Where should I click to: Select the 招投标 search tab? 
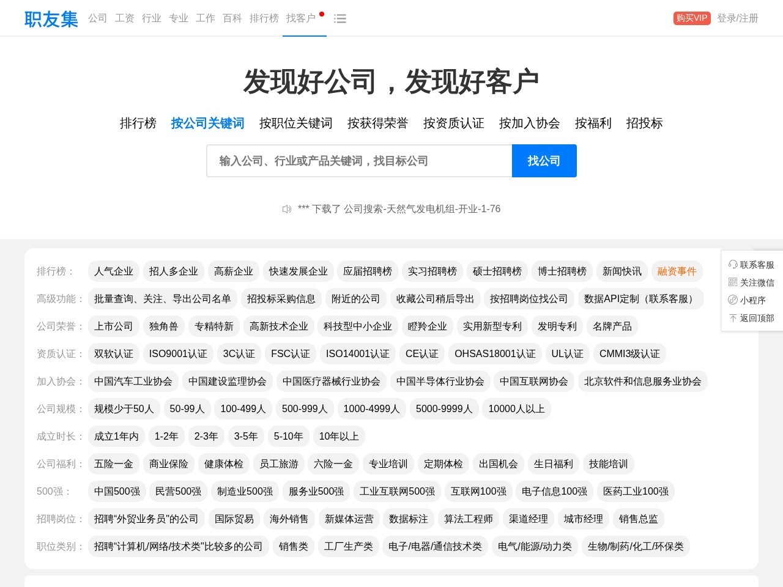(645, 124)
